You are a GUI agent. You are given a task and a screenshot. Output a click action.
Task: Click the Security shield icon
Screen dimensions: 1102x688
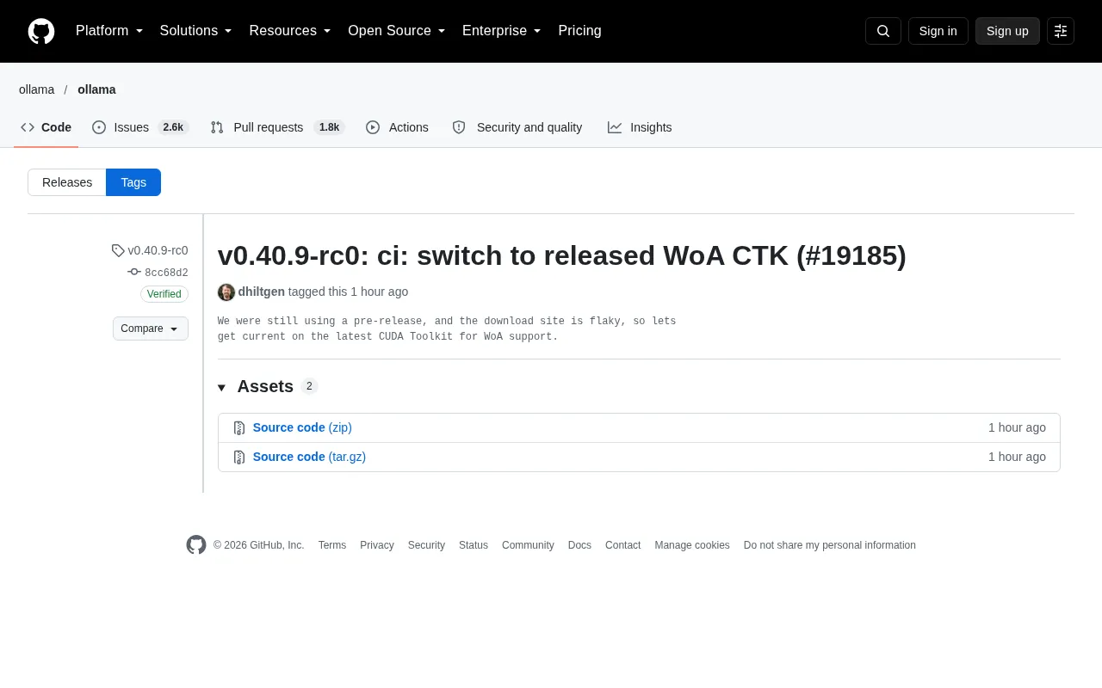coord(459,127)
